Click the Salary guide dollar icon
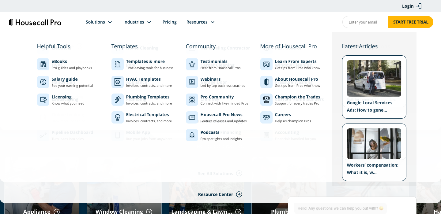 (43, 82)
